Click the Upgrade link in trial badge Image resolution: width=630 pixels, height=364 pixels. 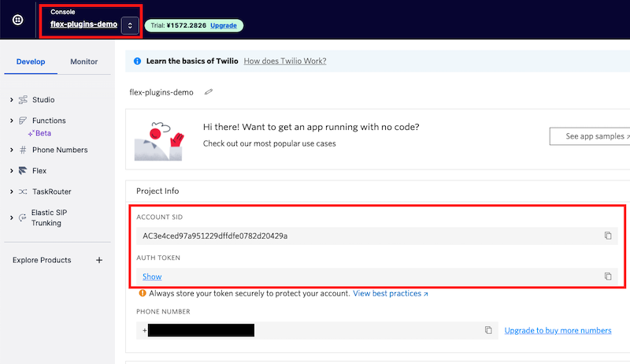pos(224,25)
